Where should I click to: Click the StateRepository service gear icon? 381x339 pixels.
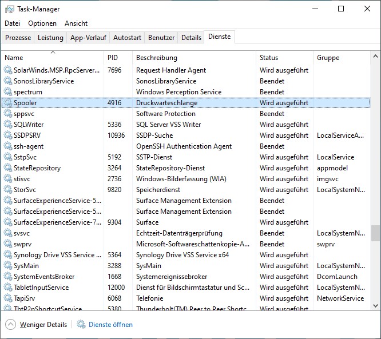pos(8,168)
